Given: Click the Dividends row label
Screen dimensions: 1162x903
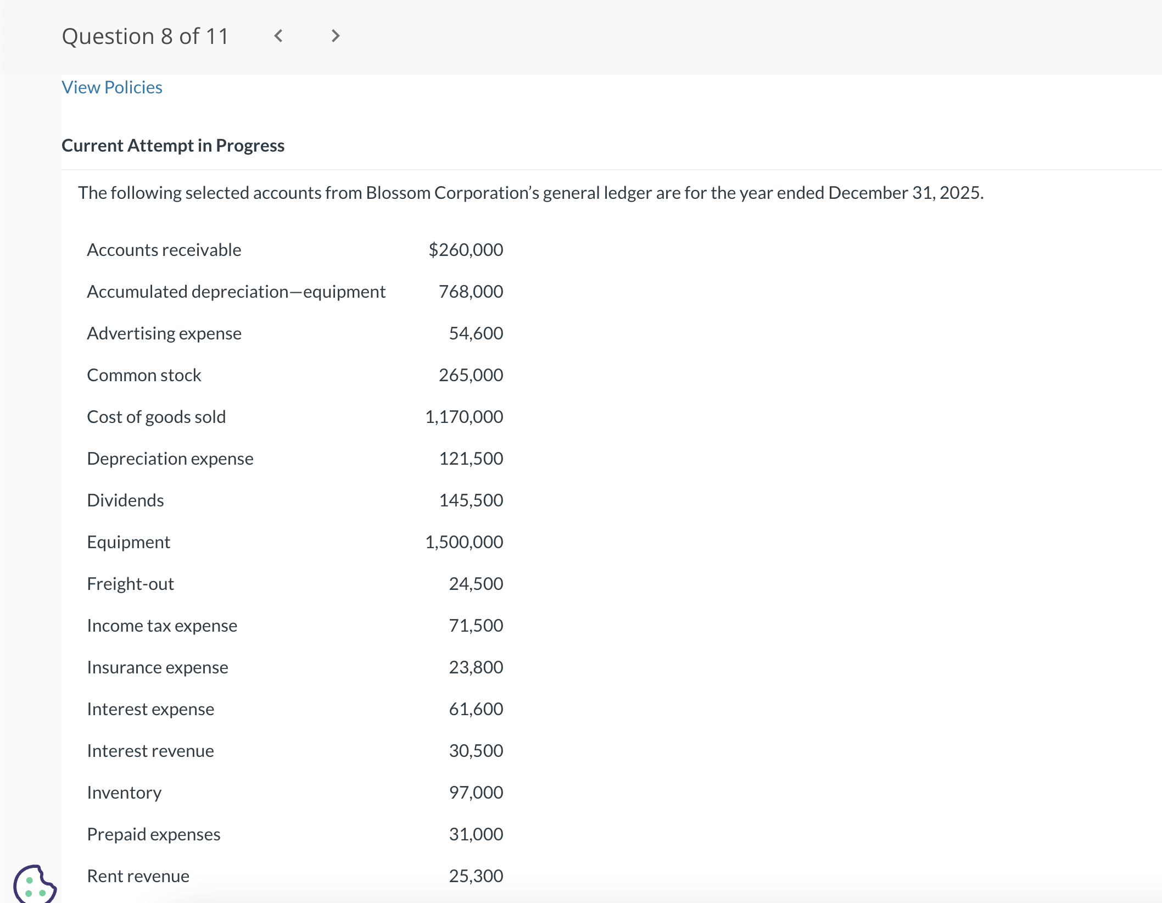Looking at the screenshot, I should [126, 500].
